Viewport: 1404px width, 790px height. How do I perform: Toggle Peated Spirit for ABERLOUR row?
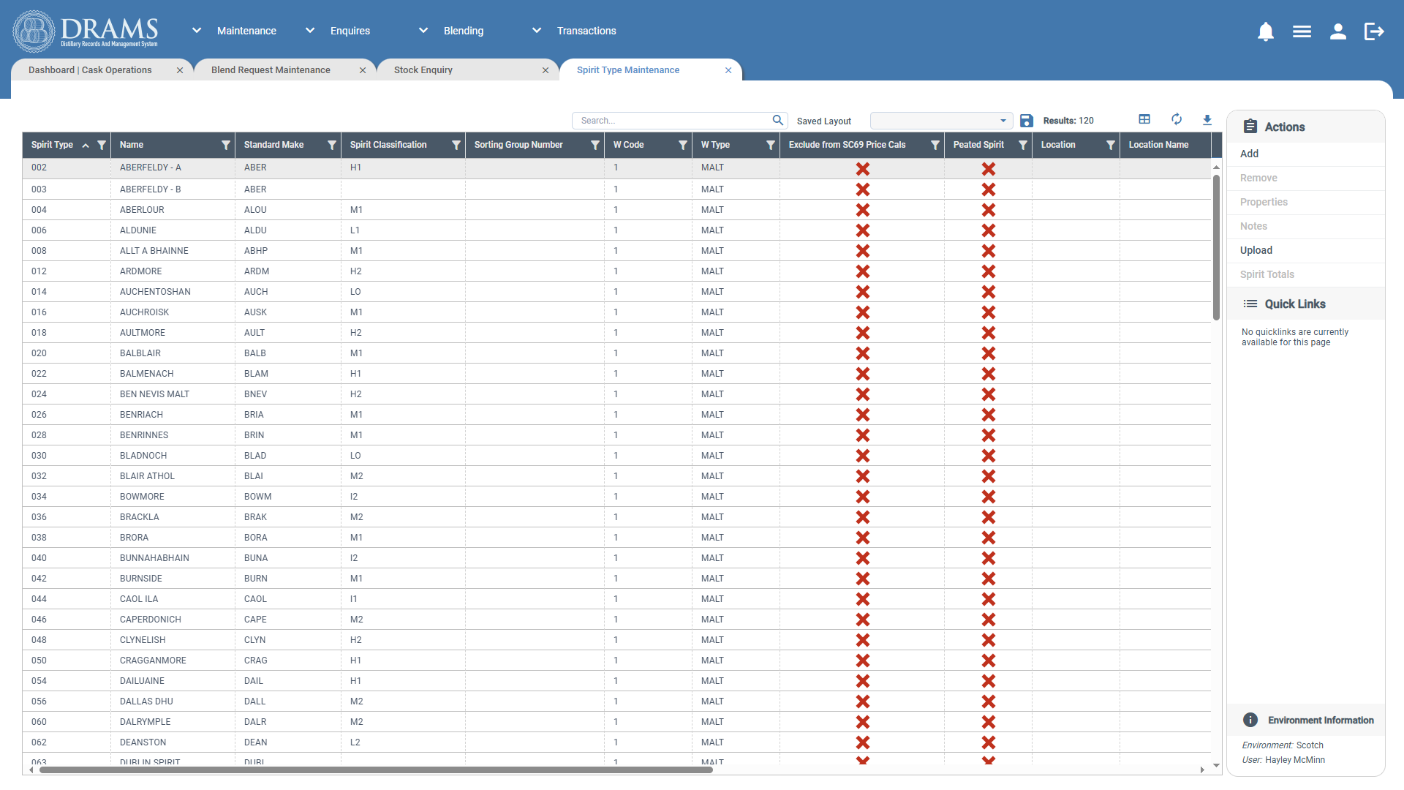(x=989, y=210)
